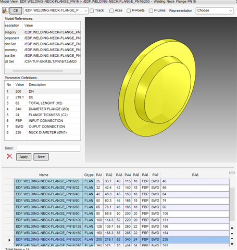
Task: Toggle the P-Lines checkbox
Action: click(151, 11)
